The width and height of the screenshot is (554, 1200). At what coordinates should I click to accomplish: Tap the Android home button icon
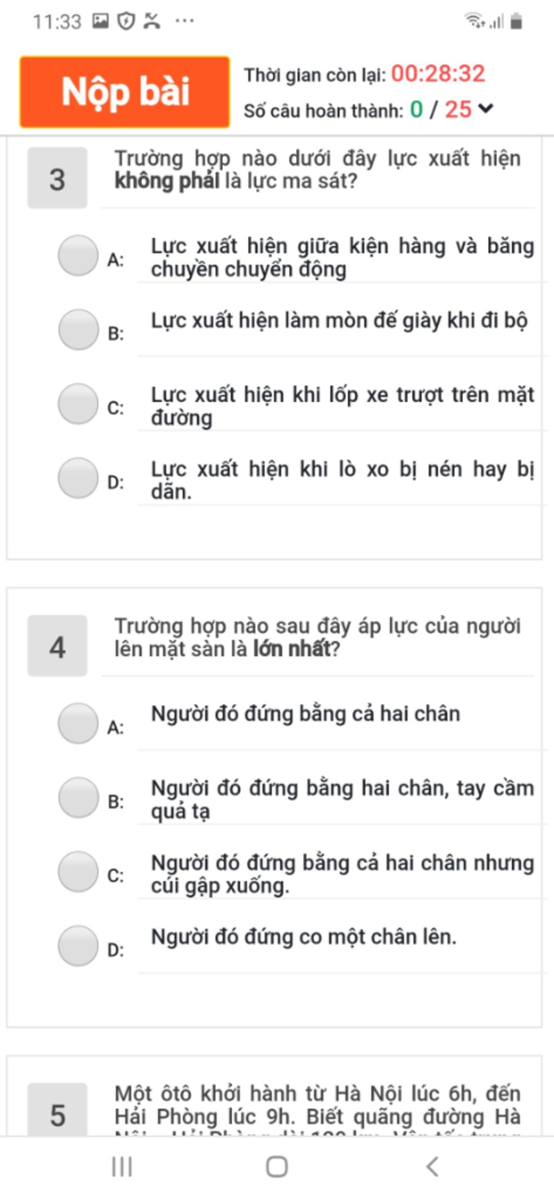276,1166
